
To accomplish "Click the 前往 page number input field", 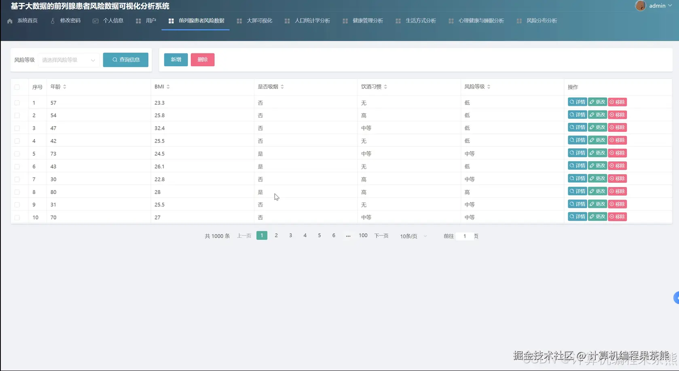I will [465, 236].
